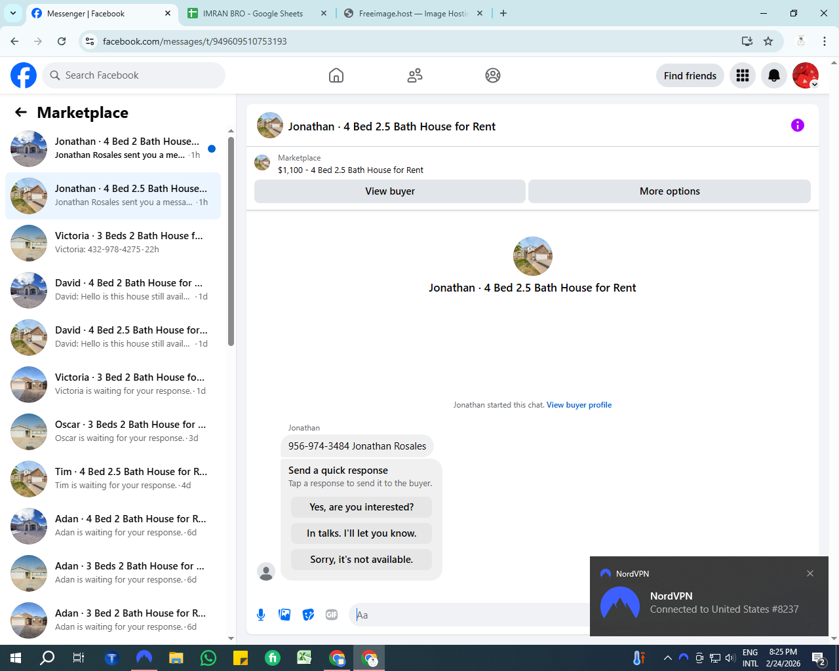Open the Groups icon in top navigation
This screenshot has width=839, height=671.
(493, 75)
